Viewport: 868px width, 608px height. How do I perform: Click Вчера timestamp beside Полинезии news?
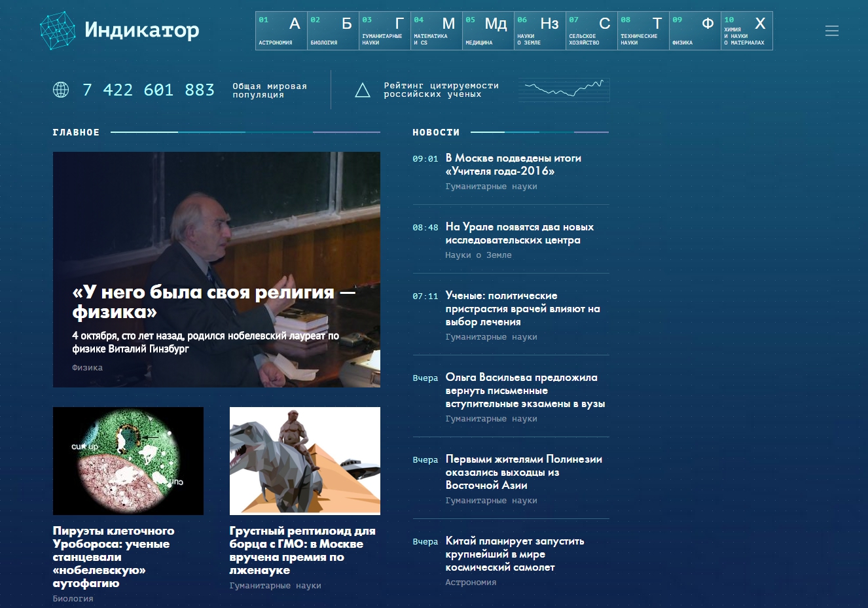[425, 460]
